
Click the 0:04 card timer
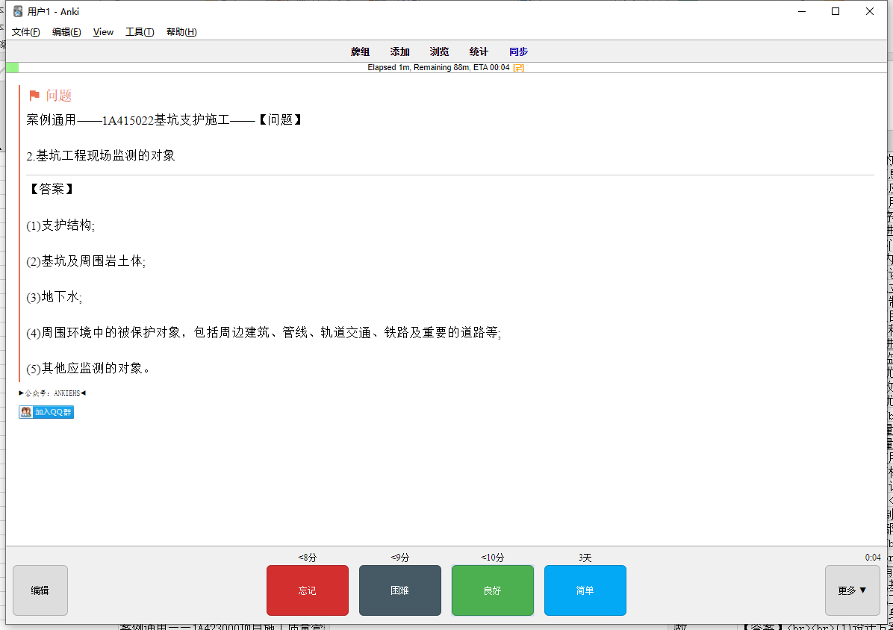click(873, 558)
